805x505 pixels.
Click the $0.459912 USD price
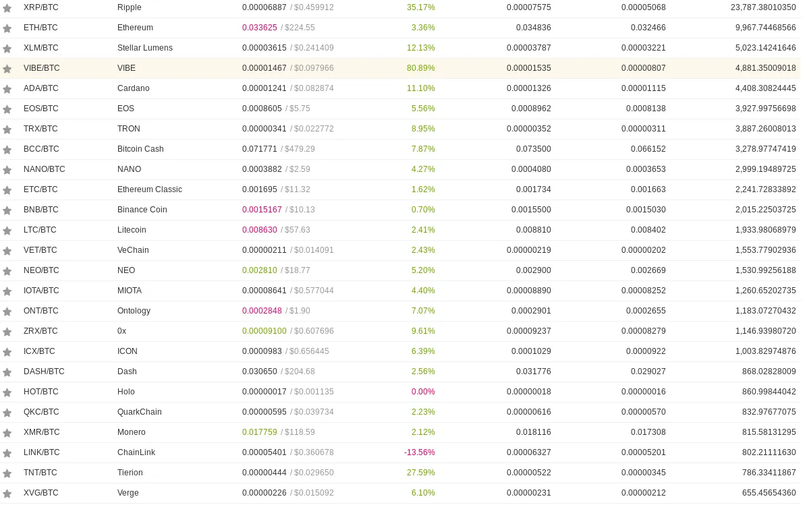pos(314,7)
